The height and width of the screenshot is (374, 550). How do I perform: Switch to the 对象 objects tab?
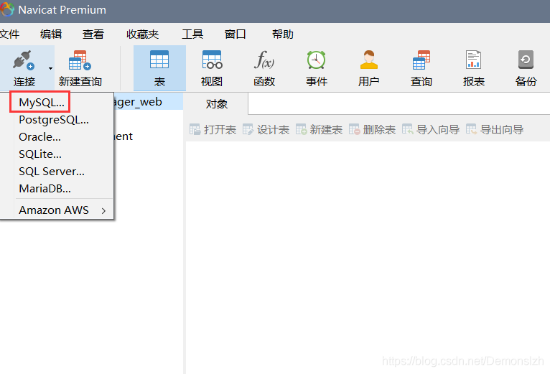pyautogui.click(x=216, y=104)
